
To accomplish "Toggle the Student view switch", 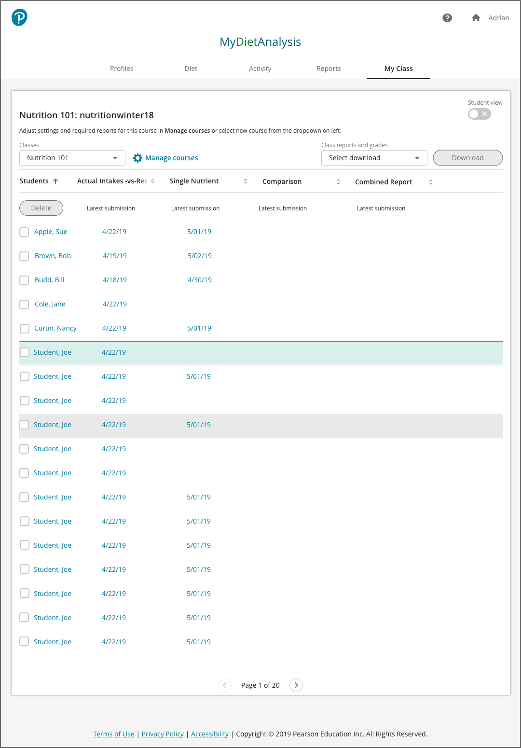I will pos(479,114).
